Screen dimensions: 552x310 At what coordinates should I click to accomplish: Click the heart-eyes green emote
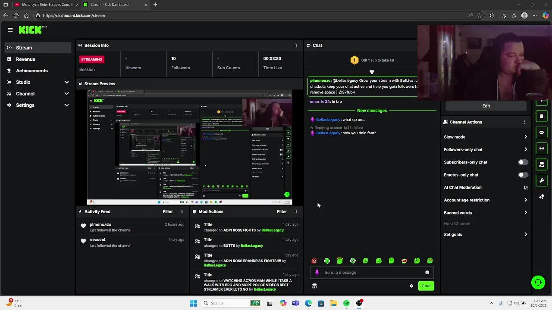click(430, 260)
